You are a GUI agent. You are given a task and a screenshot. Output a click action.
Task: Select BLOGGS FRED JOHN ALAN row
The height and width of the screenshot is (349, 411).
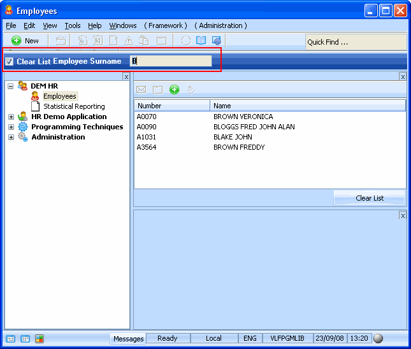270,127
